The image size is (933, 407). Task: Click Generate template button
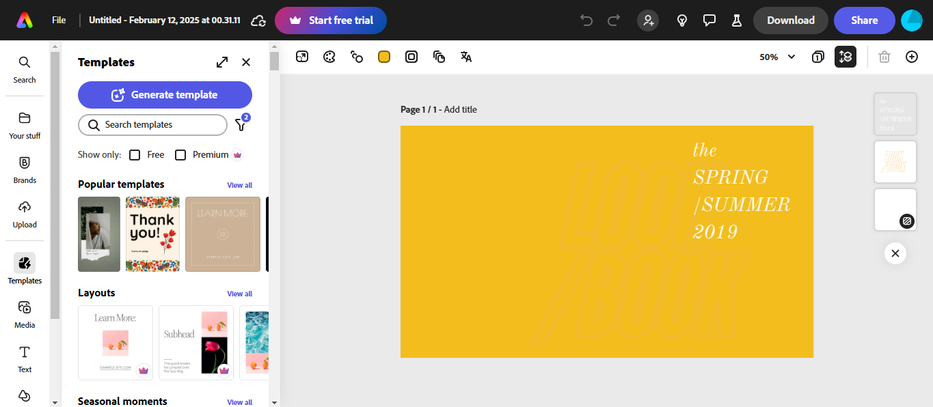pos(165,95)
